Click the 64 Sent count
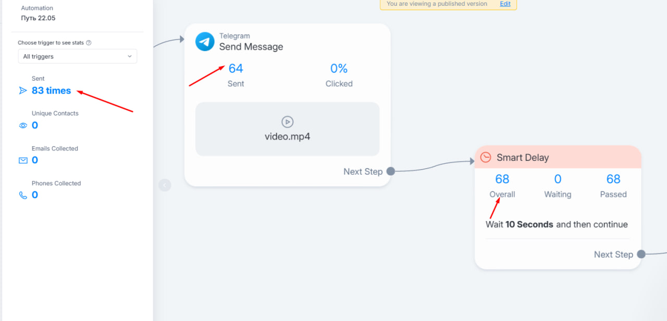This screenshot has width=667, height=321. pos(236,68)
